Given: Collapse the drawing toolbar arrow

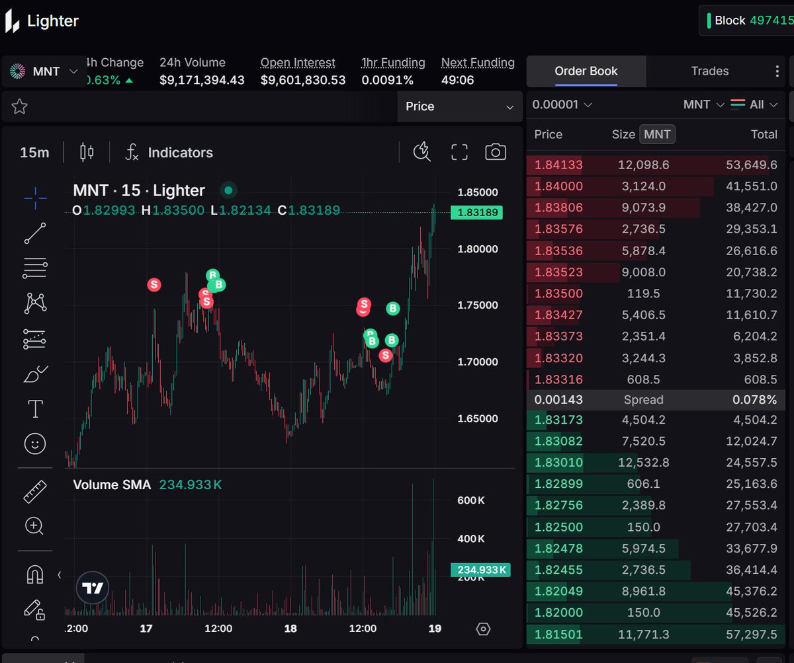Looking at the screenshot, I should 60,575.
